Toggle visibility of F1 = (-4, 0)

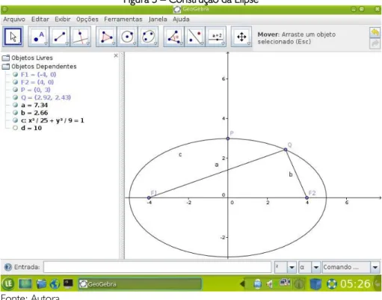click(15, 74)
